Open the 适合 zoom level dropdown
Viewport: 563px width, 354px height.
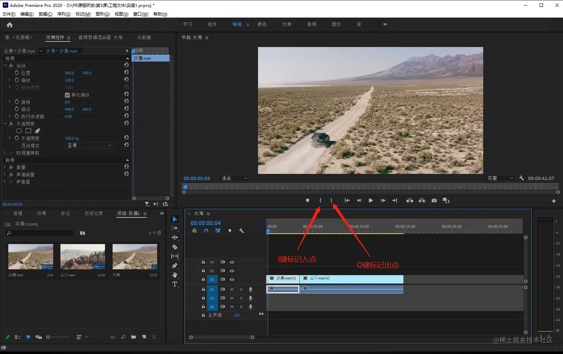tap(234, 178)
